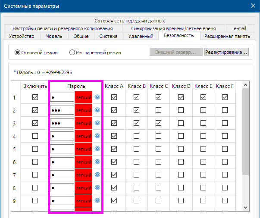Show row 6 password with eye icon
Image resolution: width=260 pixels, height=218 pixels.
tap(97, 162)
